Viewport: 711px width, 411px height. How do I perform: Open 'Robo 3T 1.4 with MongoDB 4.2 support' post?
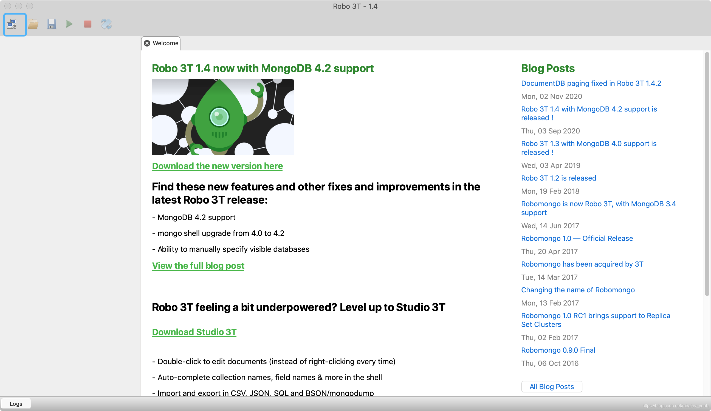[589, 113]
